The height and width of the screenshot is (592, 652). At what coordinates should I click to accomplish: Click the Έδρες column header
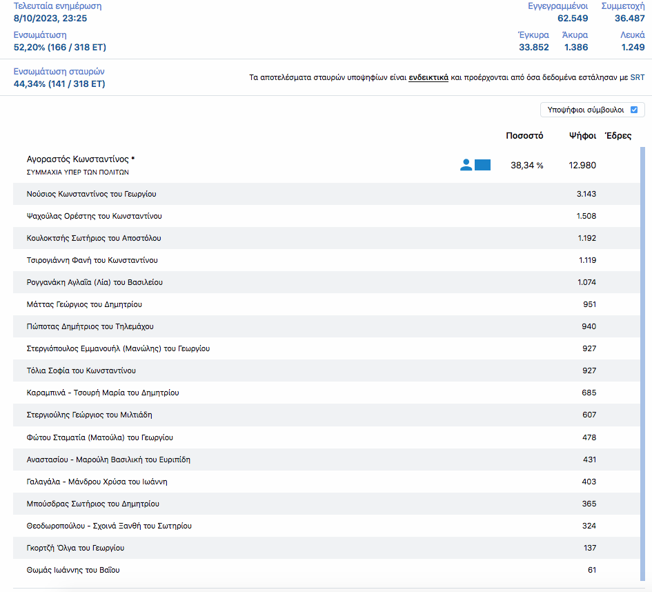point(618,136)
